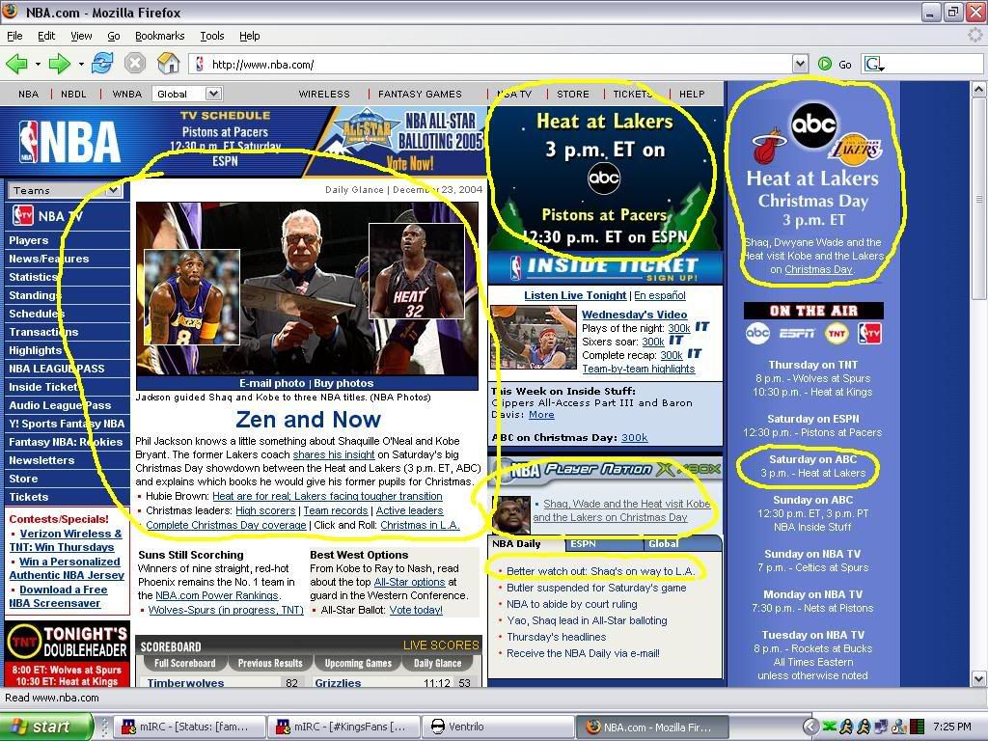Click the IT icon beside Plays of the night
Screen dimensions: 988x741
702,327
